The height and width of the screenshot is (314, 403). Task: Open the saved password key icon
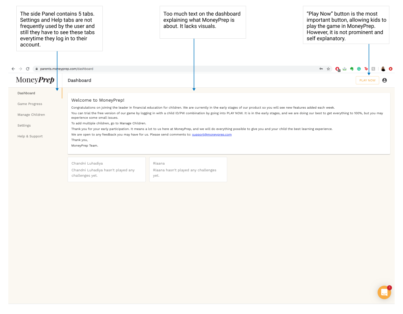click(321, 69)
